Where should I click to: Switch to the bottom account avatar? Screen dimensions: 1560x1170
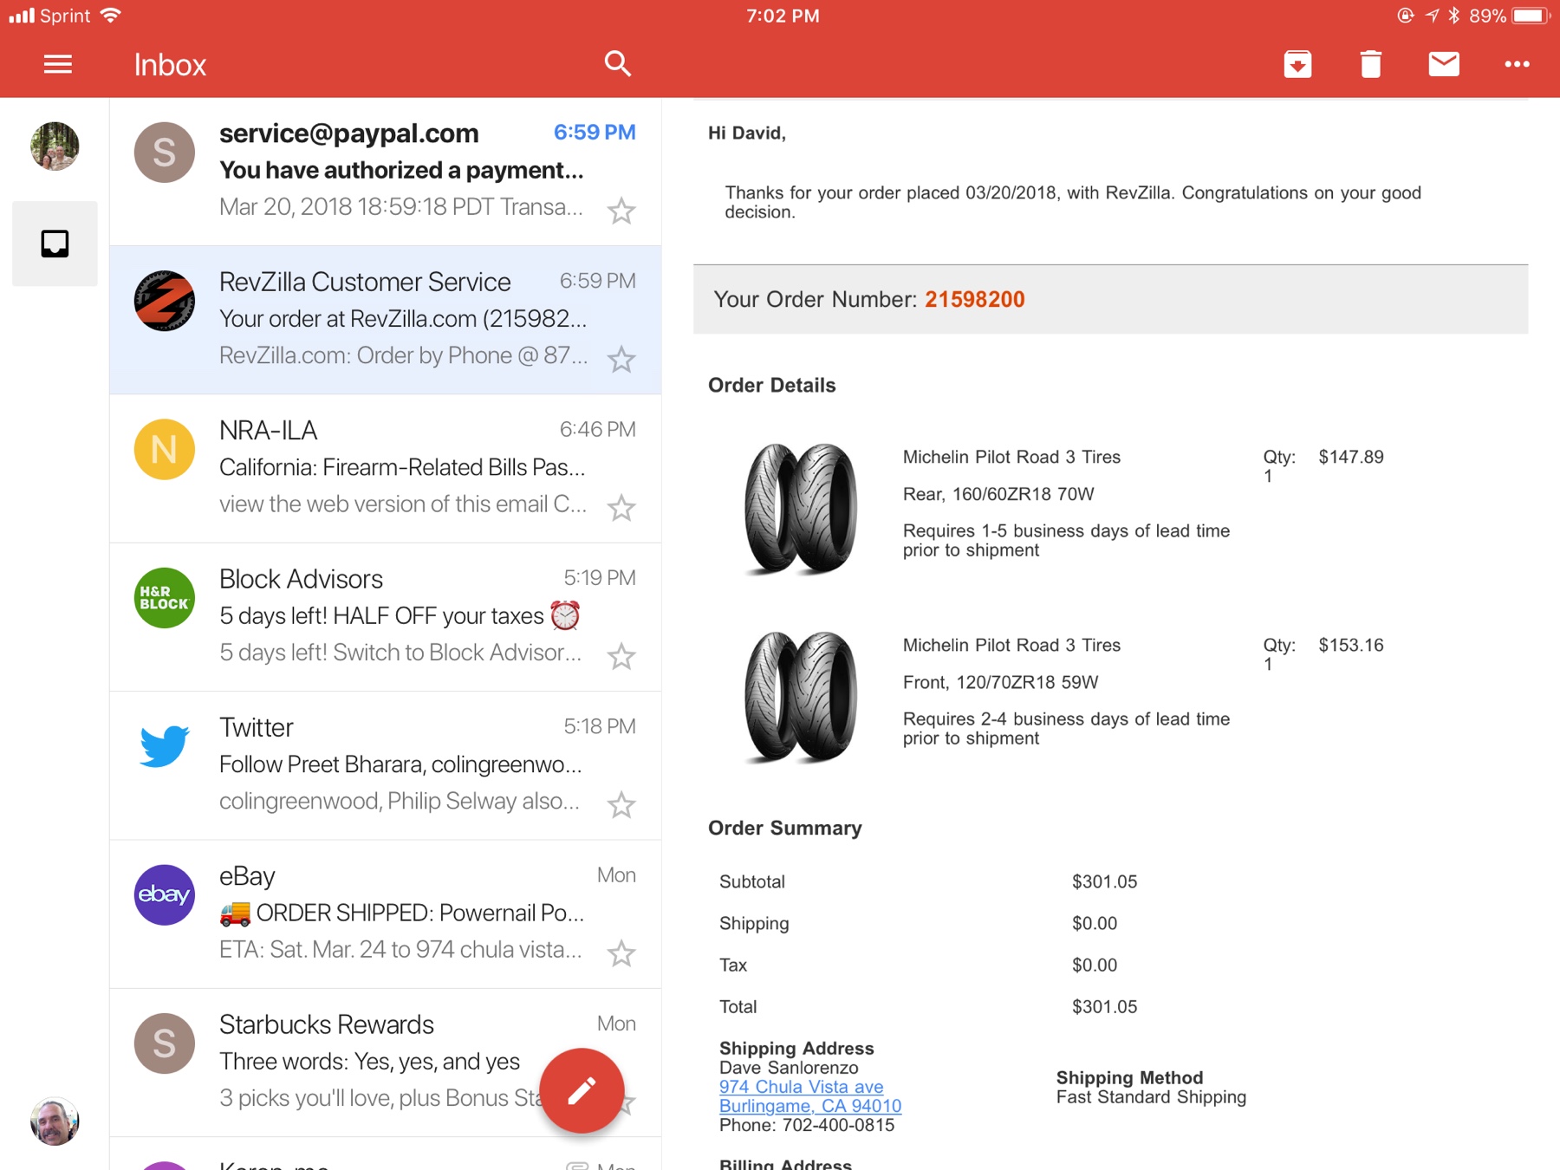55,1121
